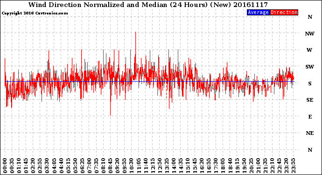Click the 12:15 time axis label

153,166
